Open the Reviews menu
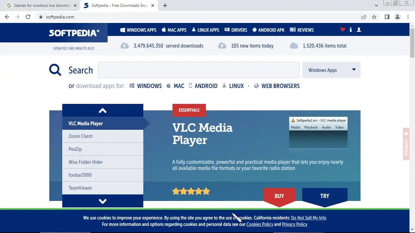 click(302, 30)
